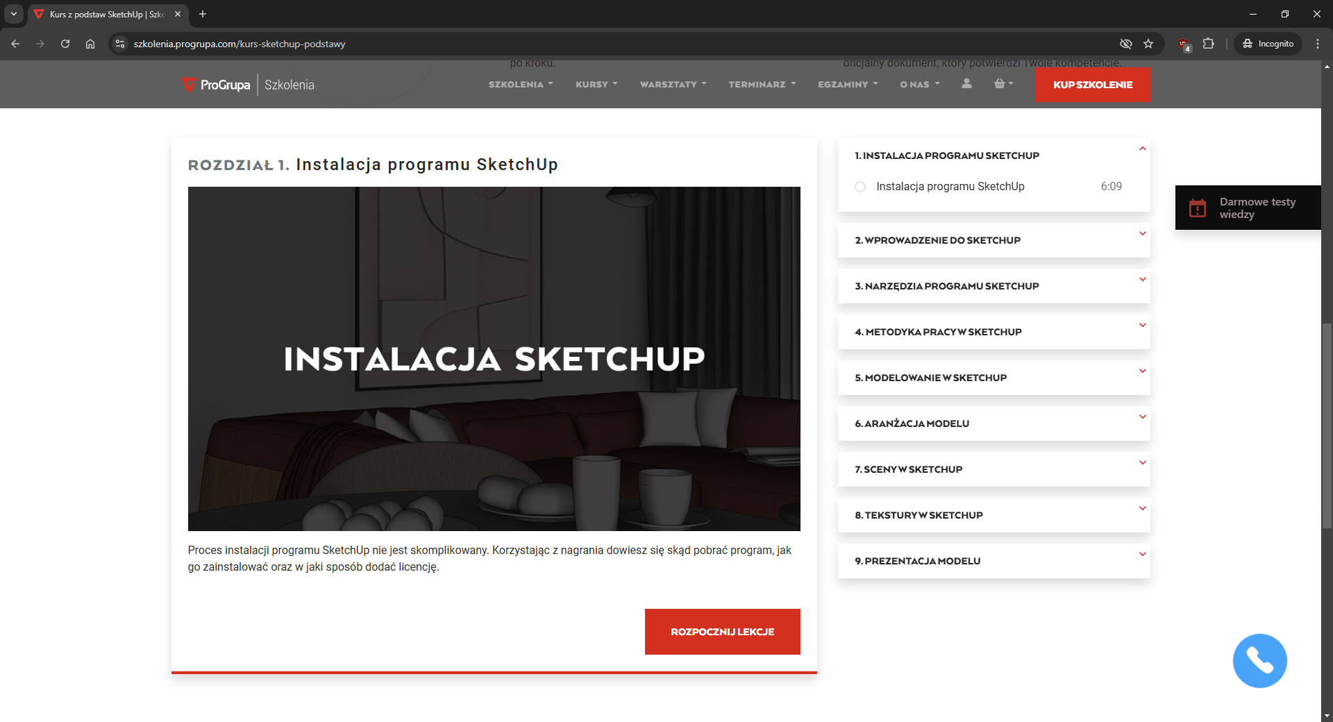Click the Incognito indicator
The width and height of the screenshot is (1333, 722).
tap(1268, 44)
